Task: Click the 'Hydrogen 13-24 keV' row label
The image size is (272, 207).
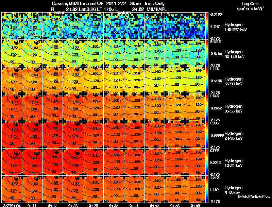Action: (234, 163)
